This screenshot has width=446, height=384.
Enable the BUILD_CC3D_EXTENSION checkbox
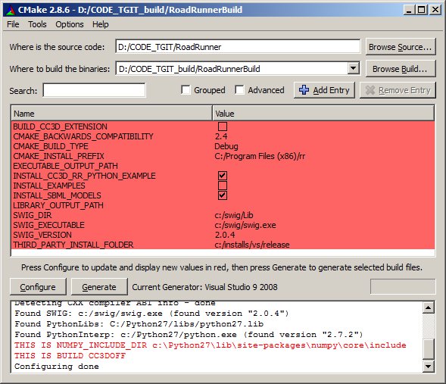click(x=223, y=126)
